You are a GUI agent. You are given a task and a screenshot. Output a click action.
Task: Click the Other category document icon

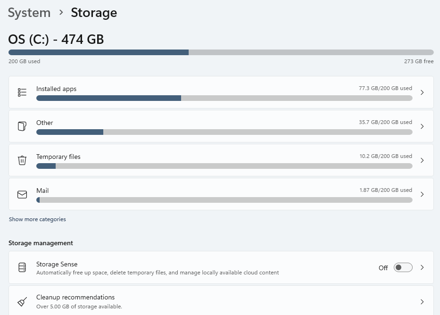pos(22,126)
